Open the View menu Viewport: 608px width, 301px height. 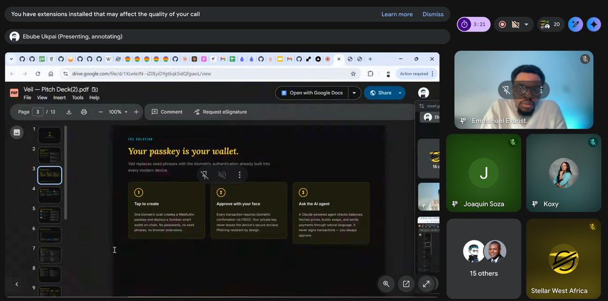coord(42,98)
